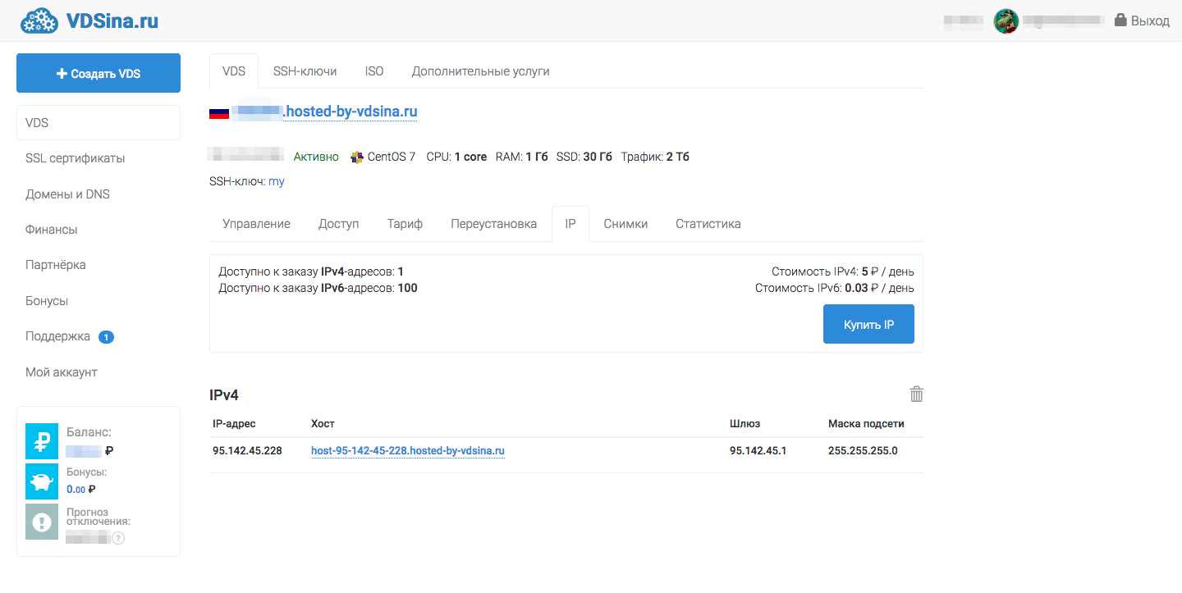
Task: Click the Стоимость IPv6 price text
Action: (x=835, y=288)
